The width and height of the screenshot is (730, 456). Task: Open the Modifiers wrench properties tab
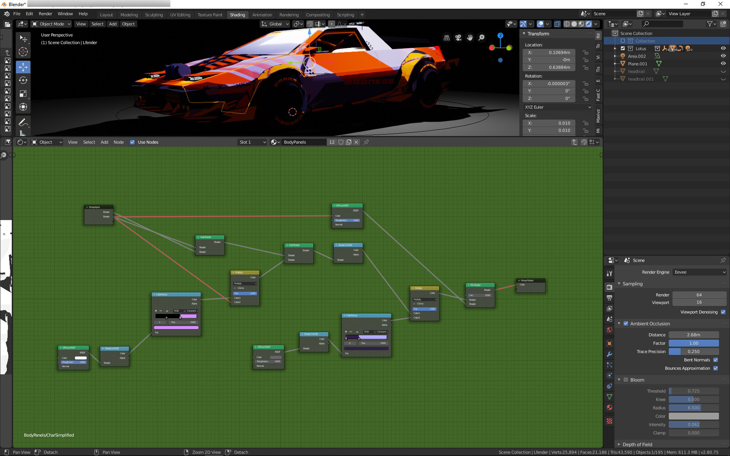610,354
